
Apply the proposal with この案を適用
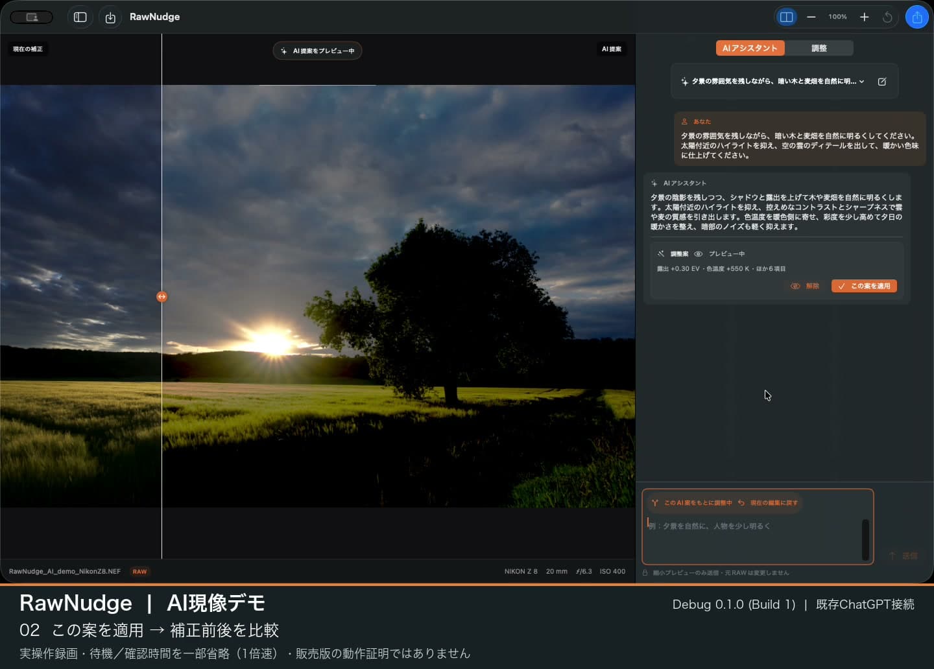[864, 286]
